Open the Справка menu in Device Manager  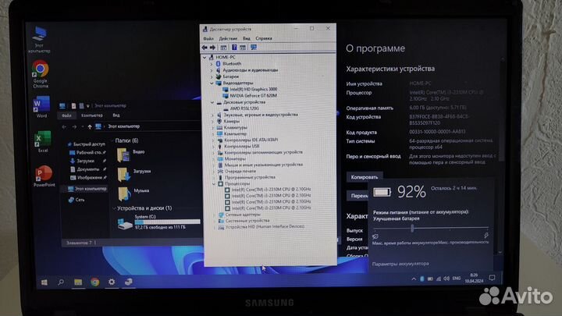264,38
